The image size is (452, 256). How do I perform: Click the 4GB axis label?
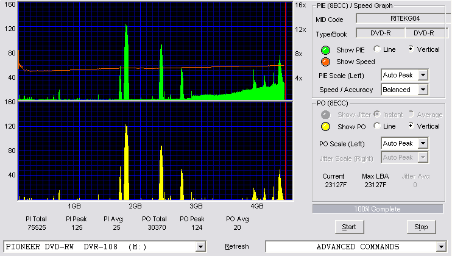257,207
